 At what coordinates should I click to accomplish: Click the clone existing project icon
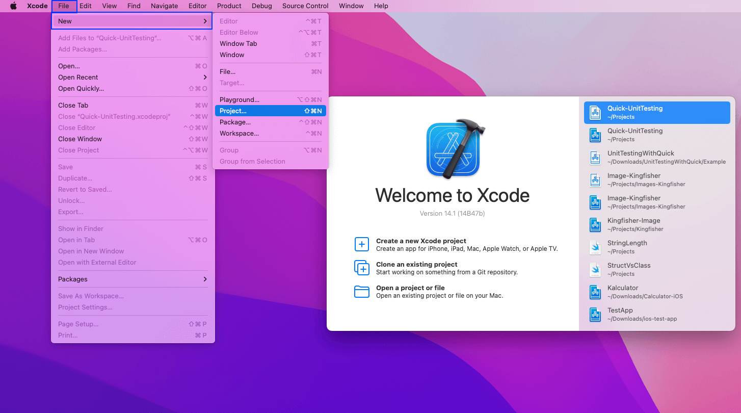point(361,268)
